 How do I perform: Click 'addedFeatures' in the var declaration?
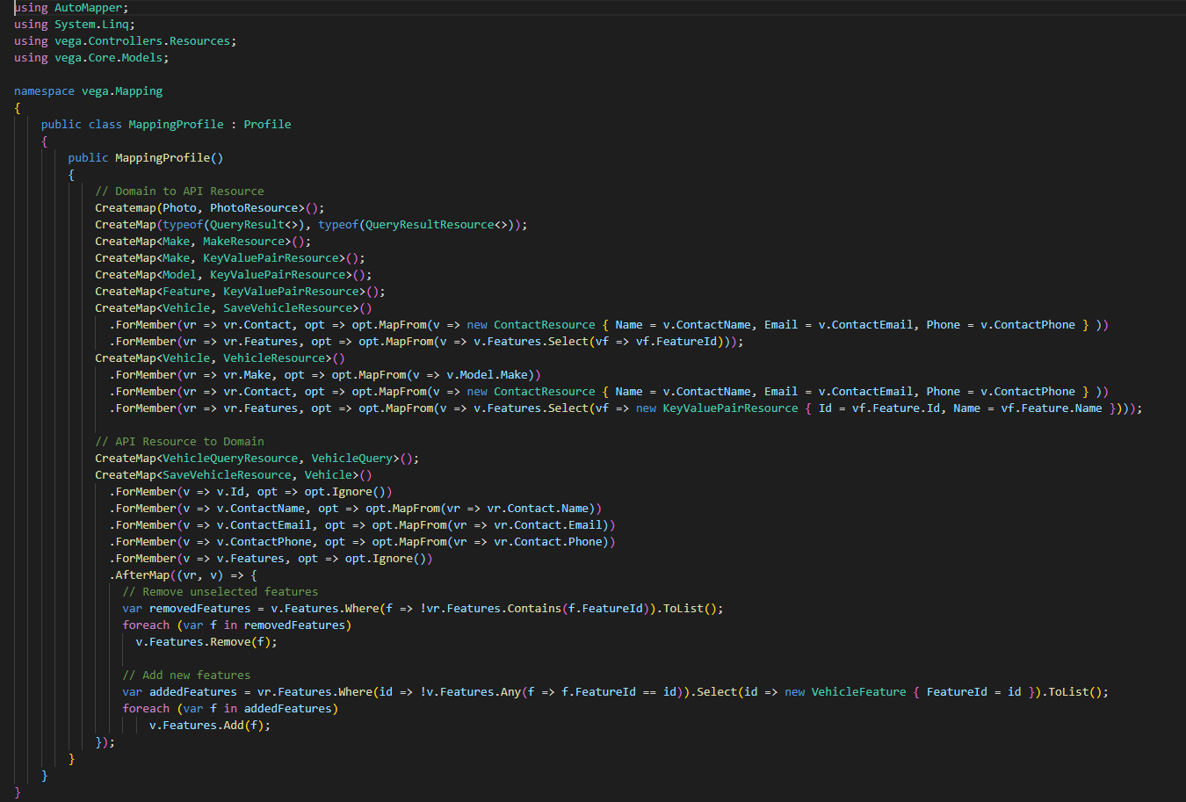[193, 692]
